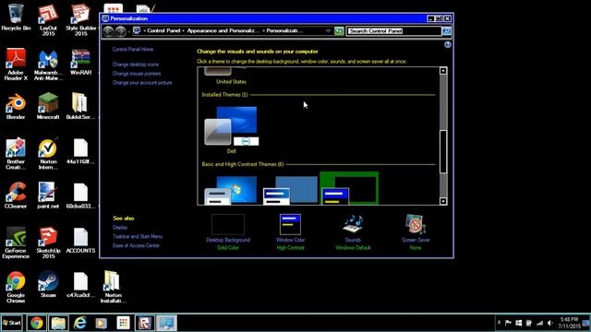Image resolution: width=591 pixels, height=332 pixels.
Task: Click Appearance and Personalization breadcrumb
Action: tap(223, 30)
